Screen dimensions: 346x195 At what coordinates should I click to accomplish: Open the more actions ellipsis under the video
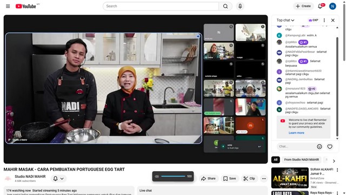pyautogui.click(x=264, y=178)
